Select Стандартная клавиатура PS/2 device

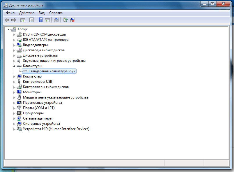pos(52,71)
